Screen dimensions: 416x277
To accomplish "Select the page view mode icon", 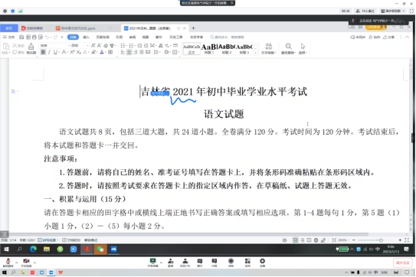I will [295, 240].
